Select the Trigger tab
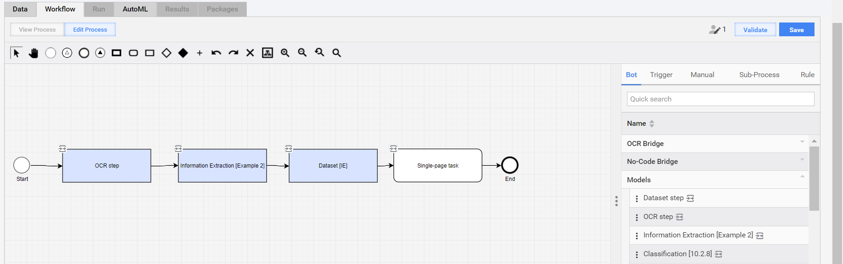The height and width of the screenshot is (264, 843). coord(661,75)
